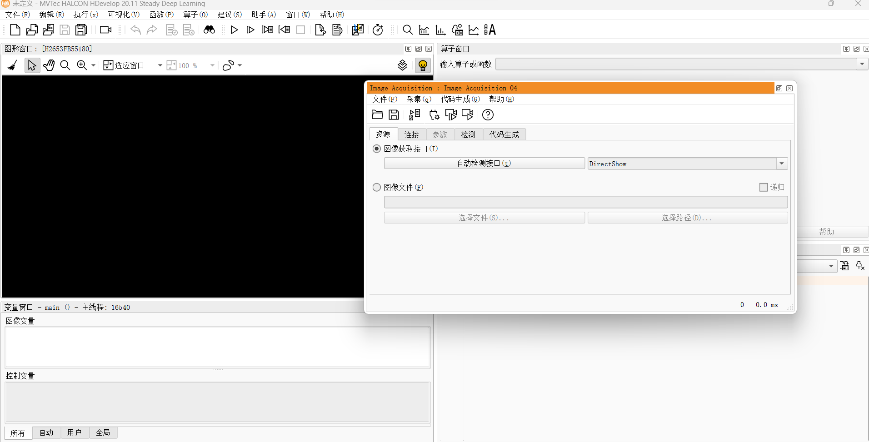The height and width of the screenshot is (442, 869).
Task: Open the 可视化 menu
Action: click(x=124, y=15)
